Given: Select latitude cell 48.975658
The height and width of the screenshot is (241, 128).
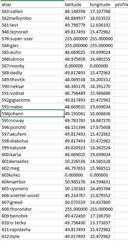Looking at the screenshot, I should [x=76, y=59].
